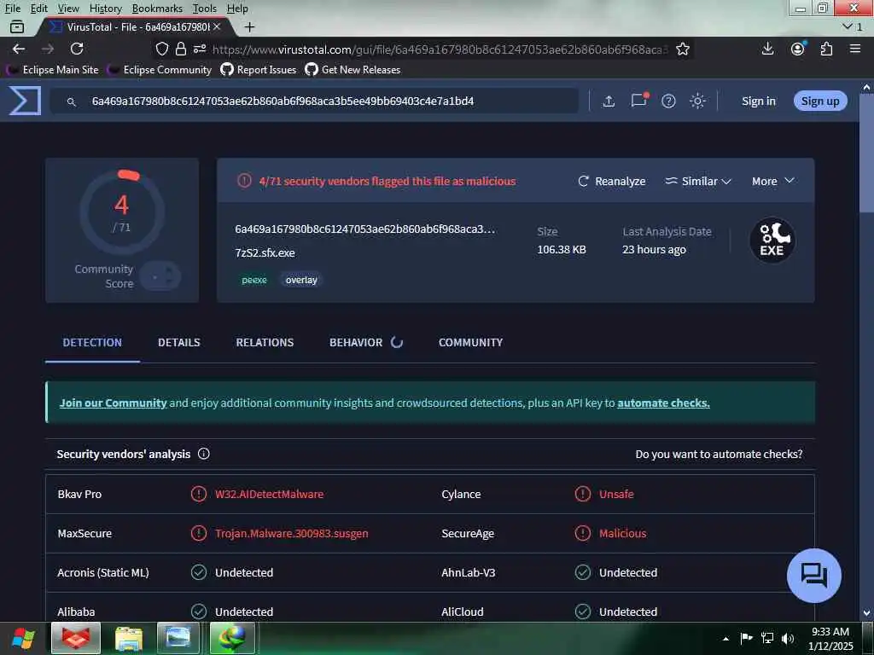
Task: Reload the page with refresh icon
Action: (x=77, y=49)
